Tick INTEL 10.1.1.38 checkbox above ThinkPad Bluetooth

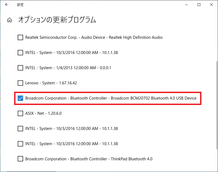tap(20, 144)
